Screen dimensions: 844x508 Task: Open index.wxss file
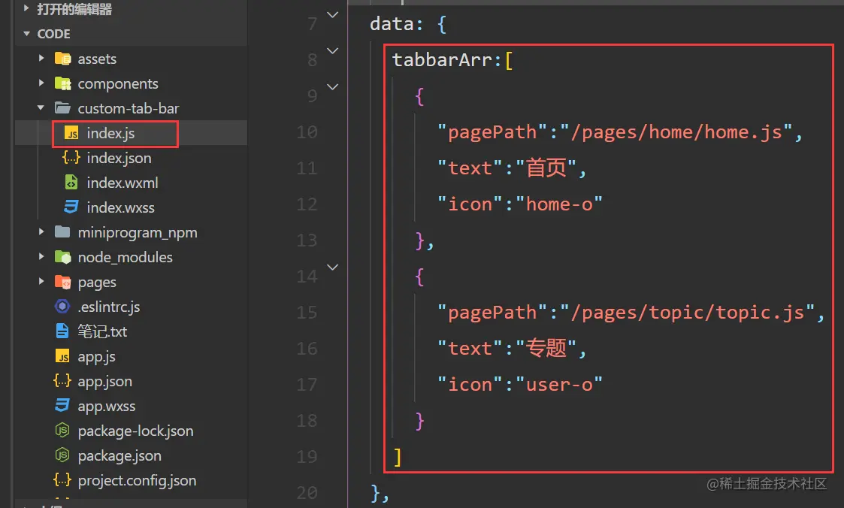120,207
